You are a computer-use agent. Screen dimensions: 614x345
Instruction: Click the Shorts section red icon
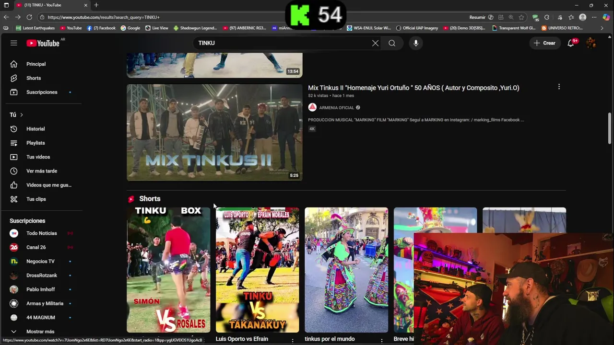click(x=131, y=199)
